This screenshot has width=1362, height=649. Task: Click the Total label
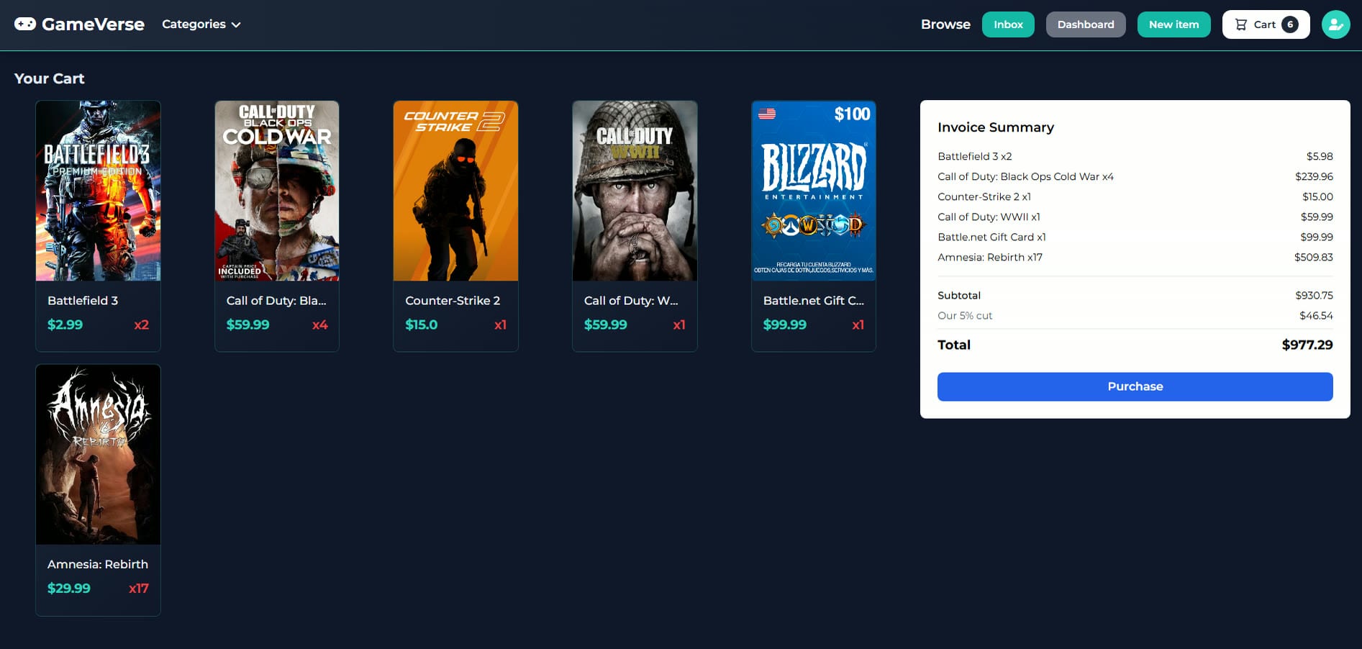click(x=954, y=345)
